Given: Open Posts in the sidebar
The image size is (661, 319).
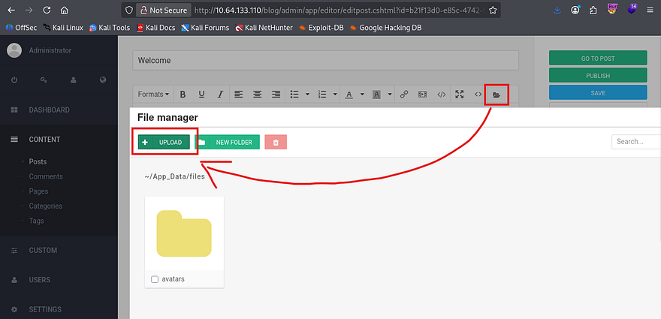Looking at the screenshot, I should pyautogui.click(x=38, y=161).
